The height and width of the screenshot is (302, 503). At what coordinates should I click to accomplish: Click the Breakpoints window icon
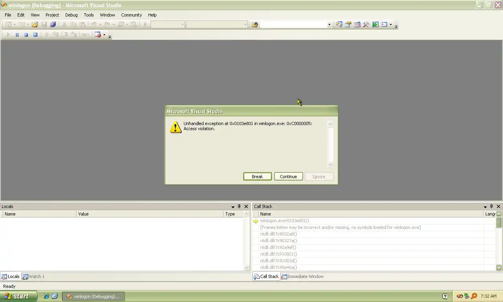click(98, 35)
